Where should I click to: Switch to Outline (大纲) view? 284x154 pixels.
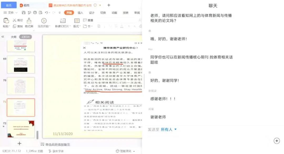[x=13, y=37]
